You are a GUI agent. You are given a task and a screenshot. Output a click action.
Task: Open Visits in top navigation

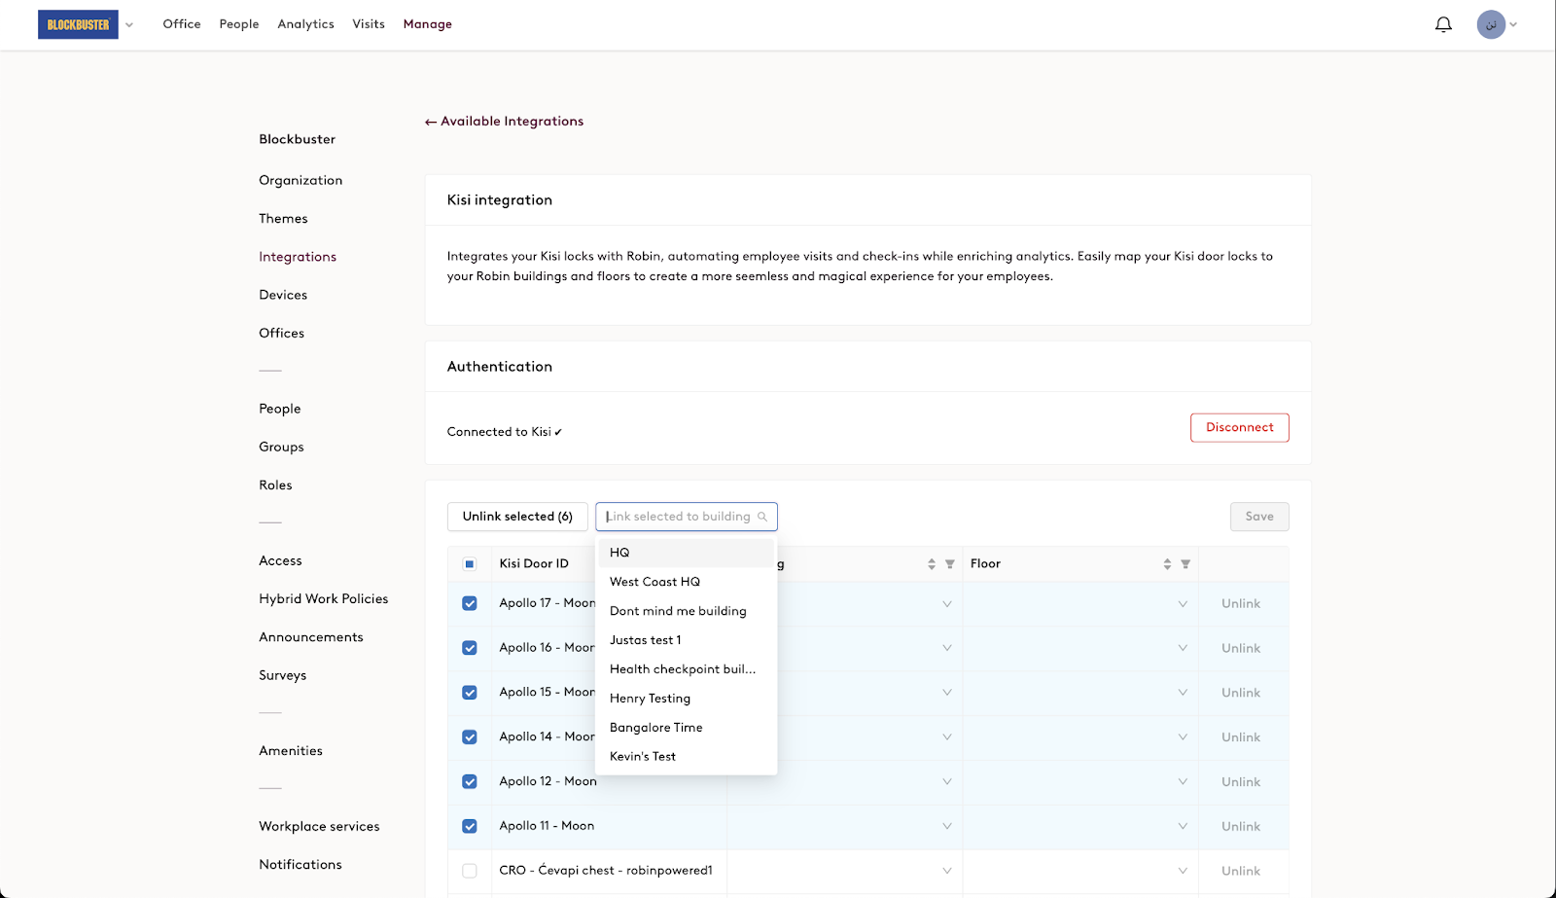(369, 24)
